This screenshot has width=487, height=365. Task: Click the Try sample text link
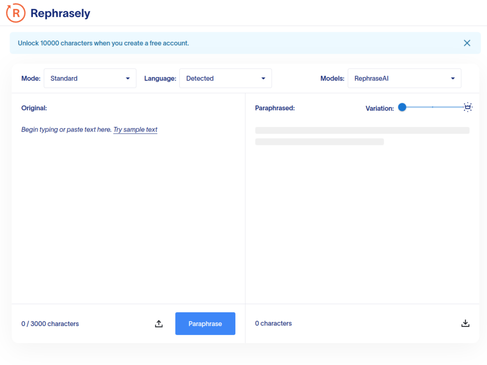click(136, 129)
